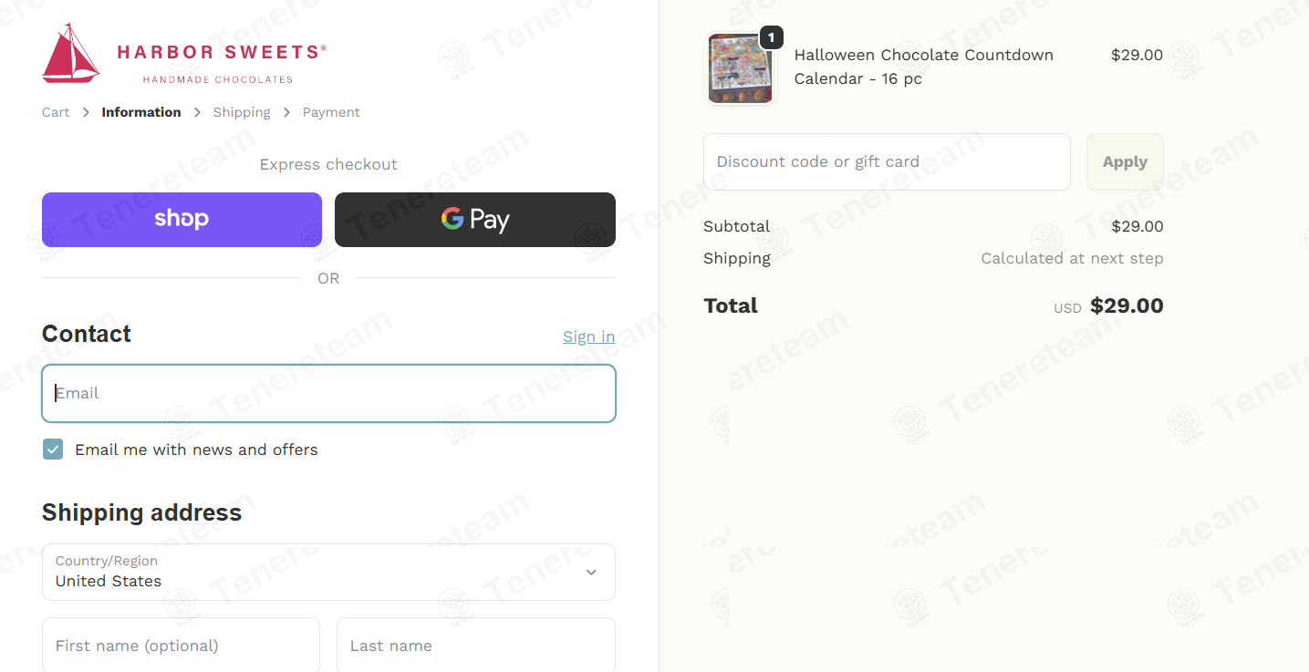Viewport: 1309px width, 672px height.
Task: Click the chevron after Cart breadcrumb
Action: click(86, 112)
